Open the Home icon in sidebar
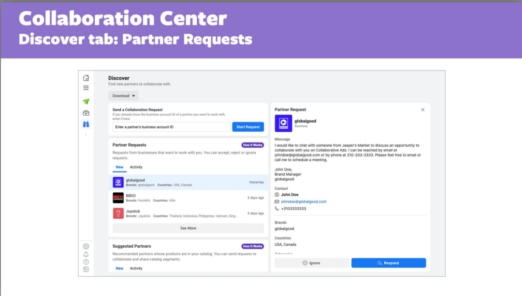 86,78
